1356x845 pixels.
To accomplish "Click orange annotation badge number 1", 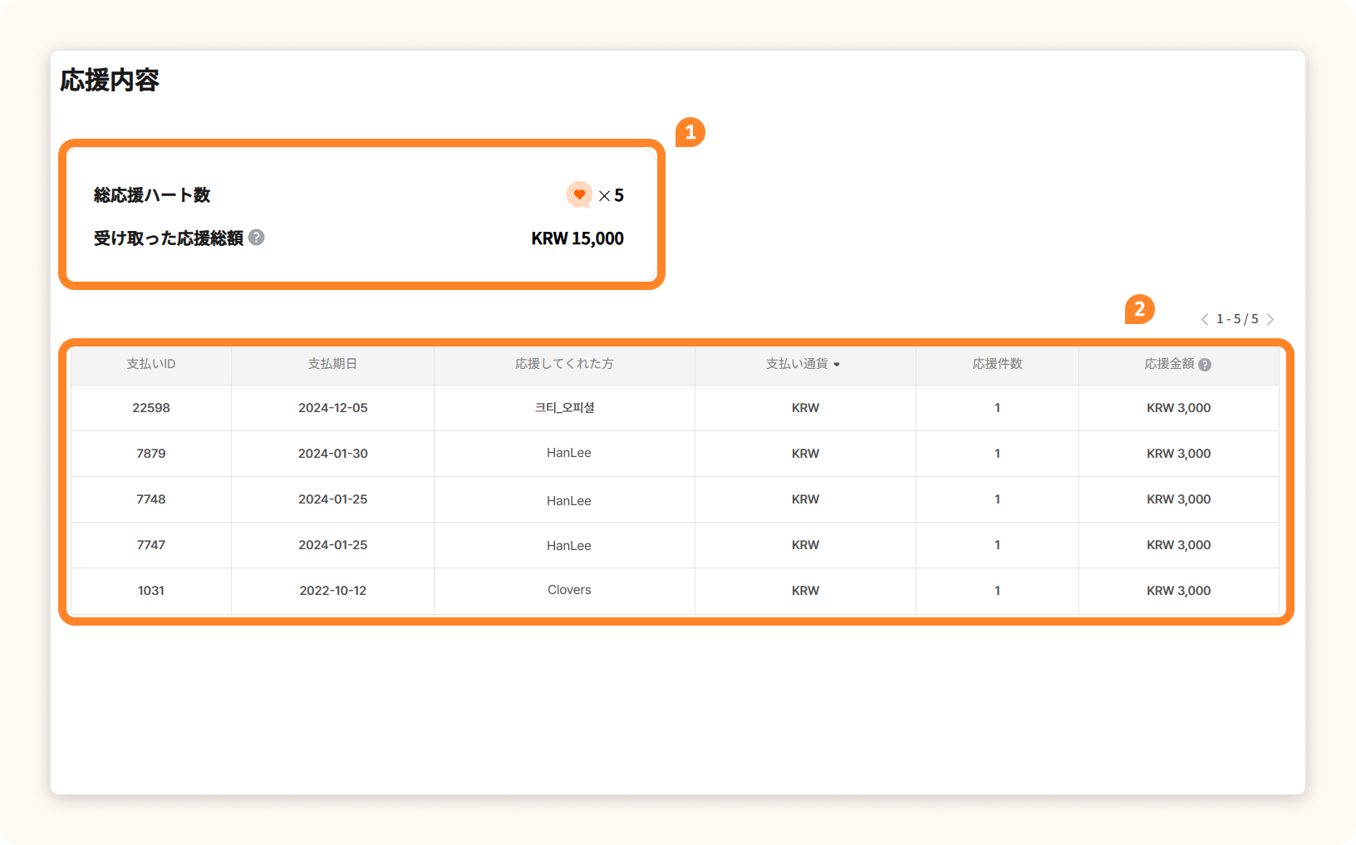I will click(x=690, y=133).
